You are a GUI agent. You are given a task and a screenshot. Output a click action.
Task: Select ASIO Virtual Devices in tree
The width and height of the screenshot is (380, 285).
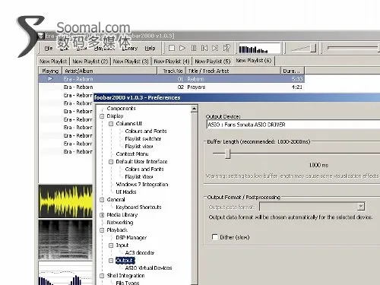point(148,268)
